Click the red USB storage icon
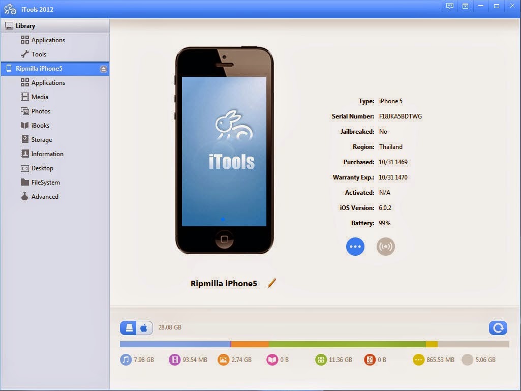 click(370, 360)
